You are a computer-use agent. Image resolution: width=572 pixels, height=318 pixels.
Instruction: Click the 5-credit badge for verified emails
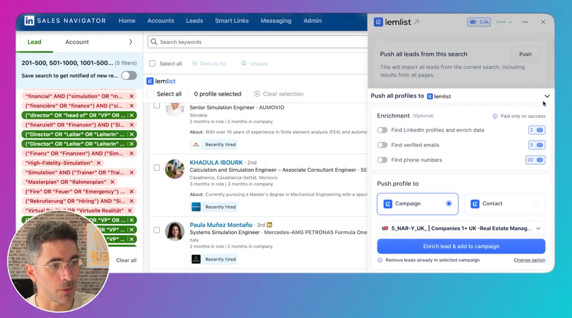point(536,145)
